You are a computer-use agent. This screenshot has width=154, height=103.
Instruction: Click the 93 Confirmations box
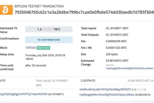[49, 40]
